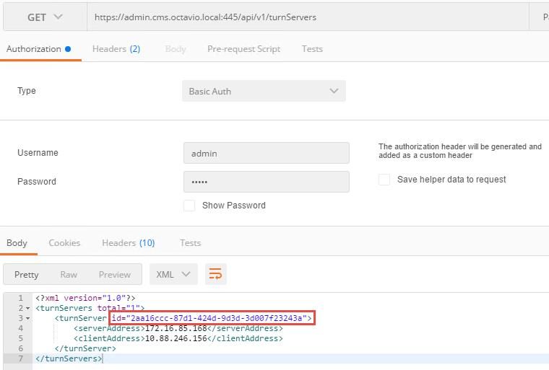Image resolution: width=549 pixels, height=370 pixels.
Task: Enable Show Password checkbox
Action: [189, 206]
